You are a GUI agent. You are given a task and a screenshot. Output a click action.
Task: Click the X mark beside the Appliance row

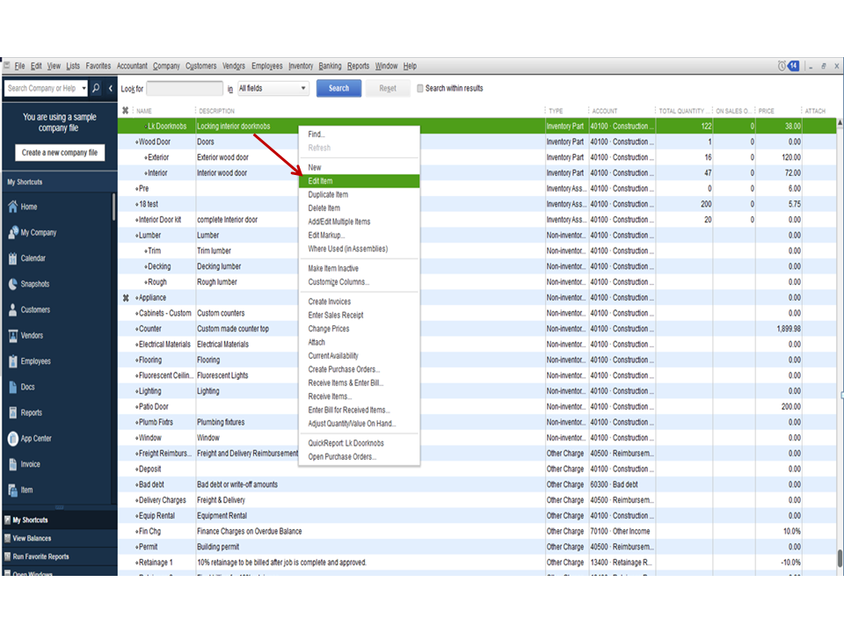(126, 298)
